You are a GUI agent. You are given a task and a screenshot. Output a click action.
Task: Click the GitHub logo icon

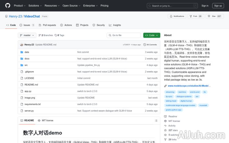point(8,5)
